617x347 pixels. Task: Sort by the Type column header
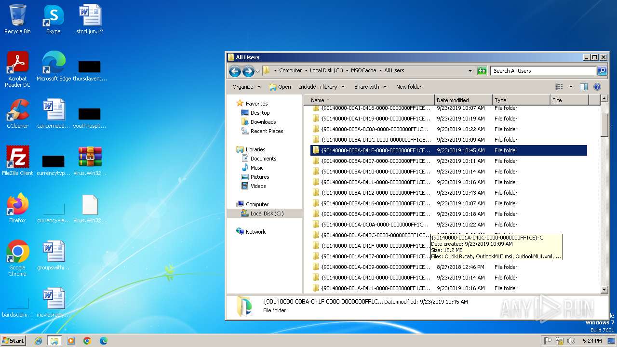point(521,100)
